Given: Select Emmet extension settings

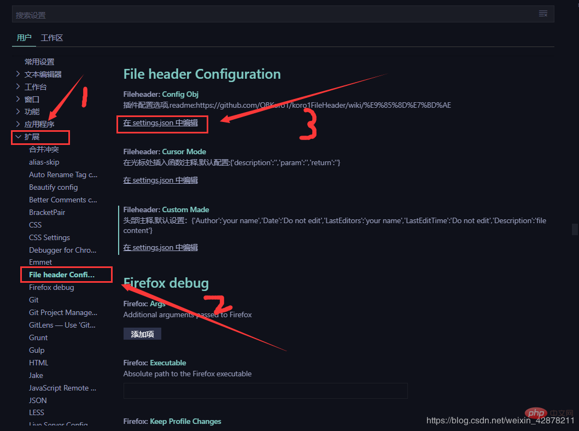Looking at the screenshot, I should point(40,262).
